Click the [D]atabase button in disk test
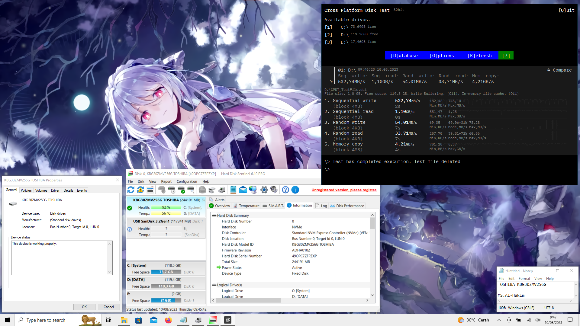The image size is (580, 326). point(404,56)
